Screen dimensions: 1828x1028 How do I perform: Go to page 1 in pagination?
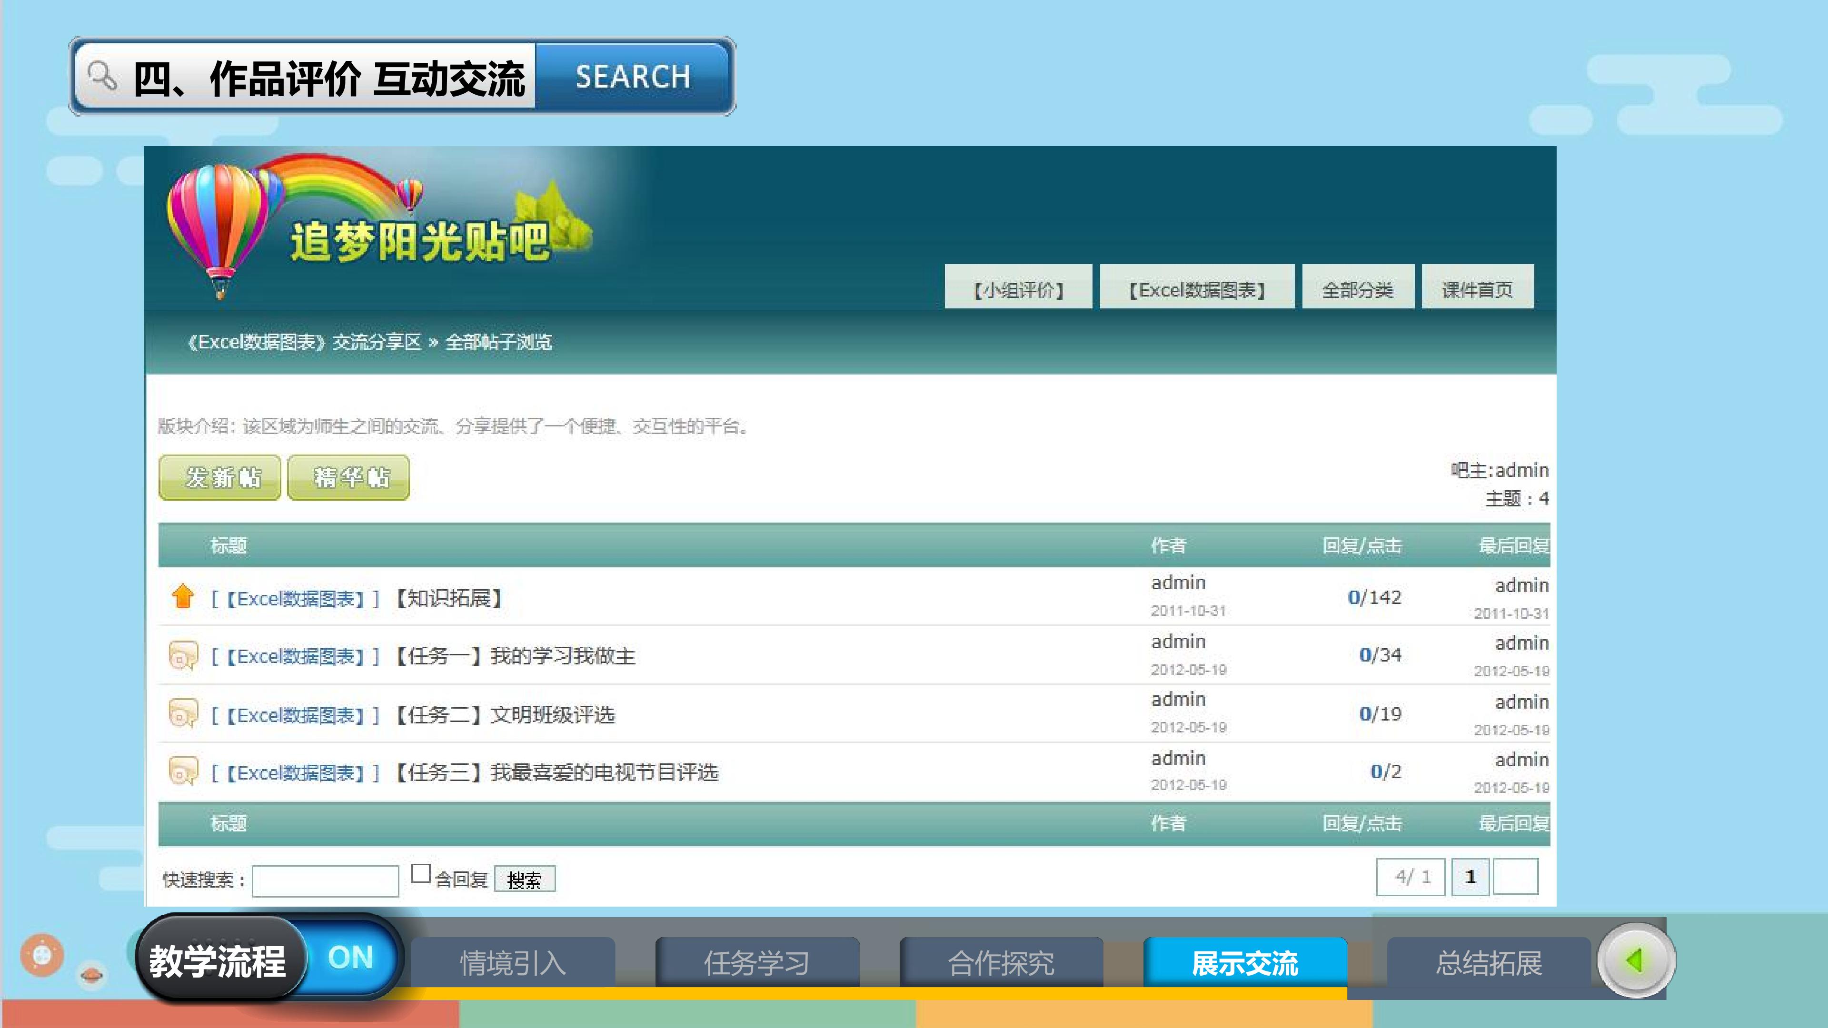(1470, 877)
